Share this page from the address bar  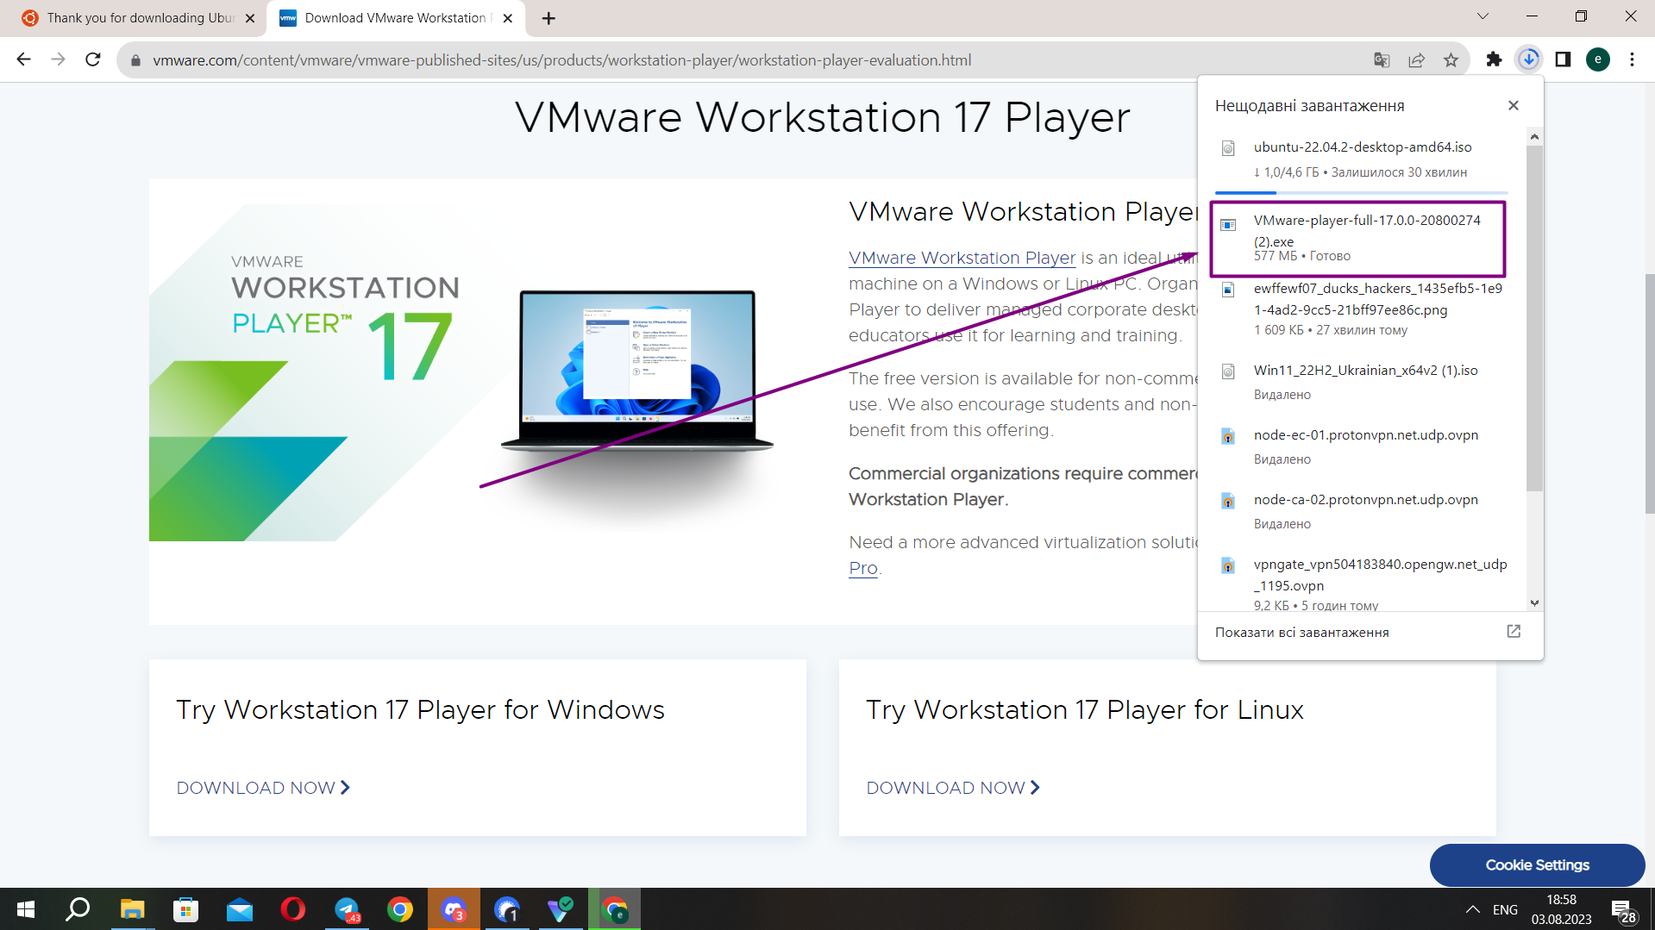[x=1416, y=59]
